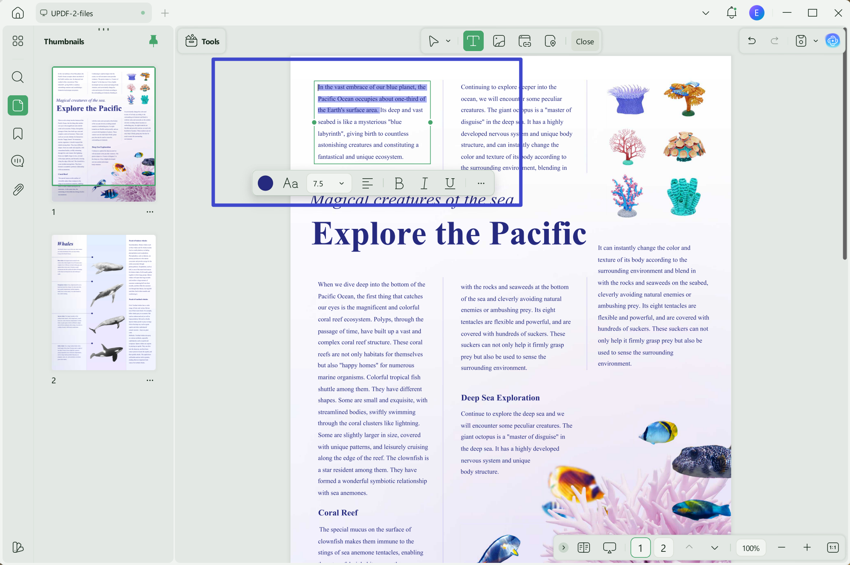Open the user account avatar E

pyautogui.click(x=756, y=13)
